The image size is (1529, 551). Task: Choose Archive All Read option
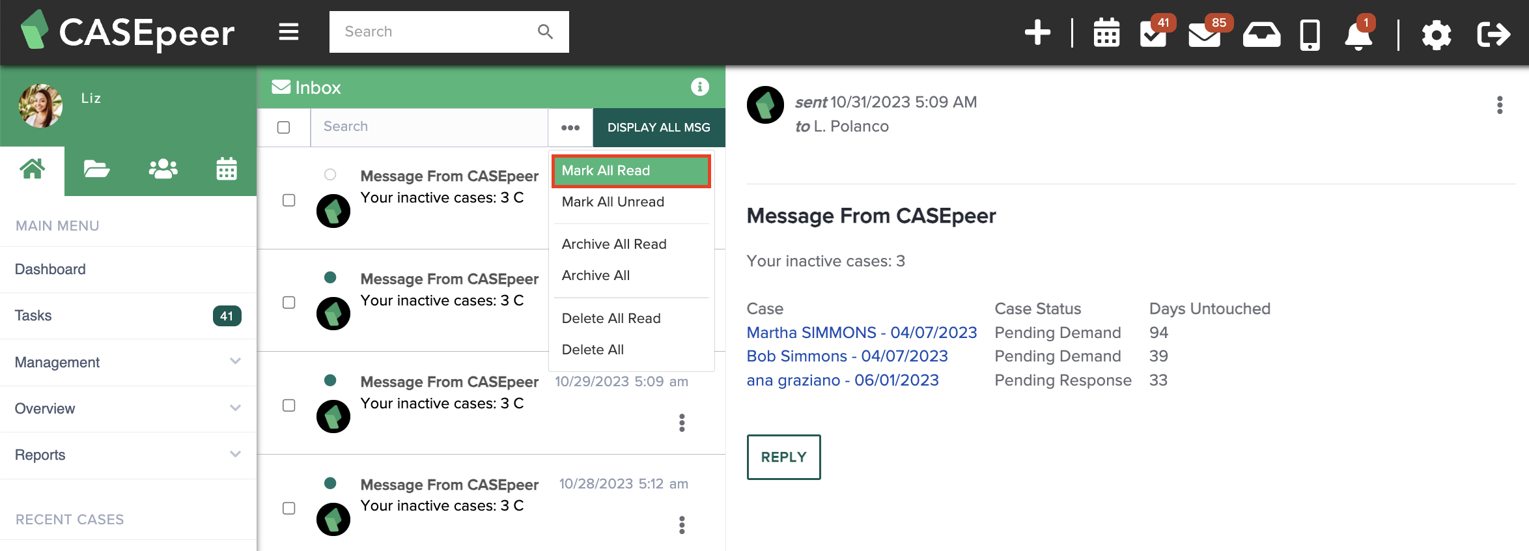(x=614, y=244)
